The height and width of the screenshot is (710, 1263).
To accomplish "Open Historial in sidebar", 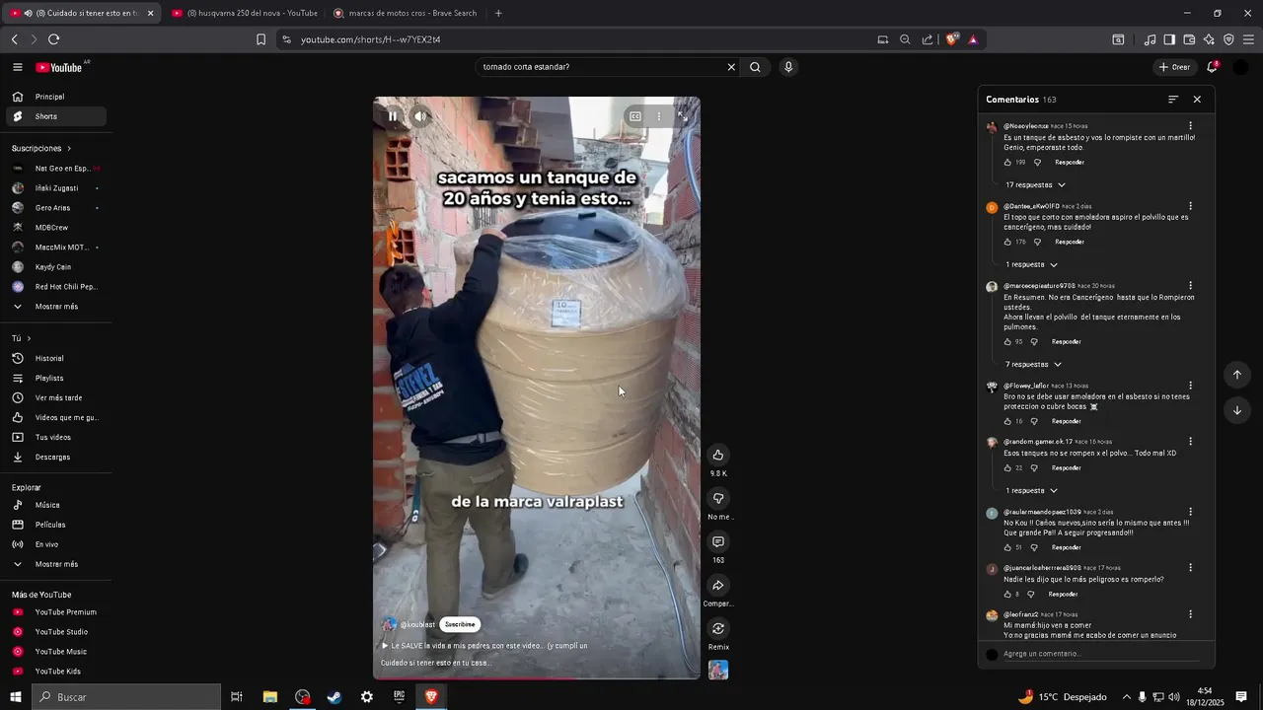I will (x=56, y=358).
